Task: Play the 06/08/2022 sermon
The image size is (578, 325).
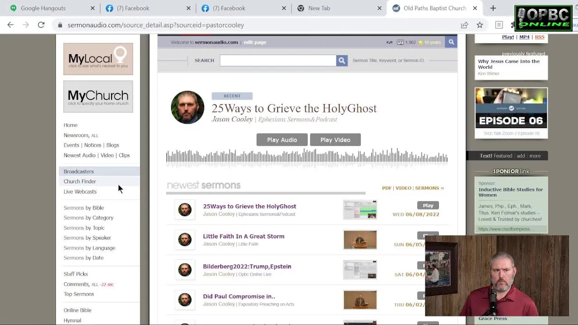Action: pyautogui.click(x=428, y=205)
